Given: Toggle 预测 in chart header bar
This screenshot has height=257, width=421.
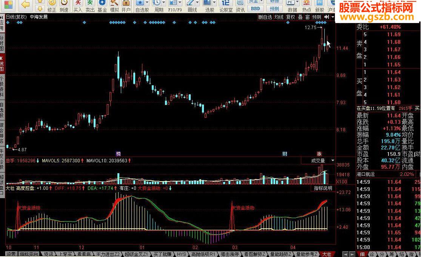Looking at the screenshot, I should (x=317, y=17).
